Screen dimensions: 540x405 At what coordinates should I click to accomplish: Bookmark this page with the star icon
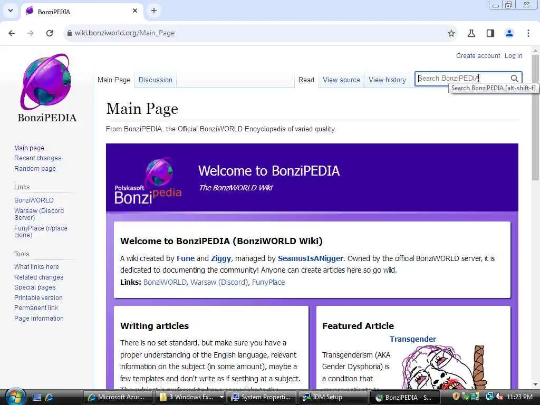(x=451, y=33)
